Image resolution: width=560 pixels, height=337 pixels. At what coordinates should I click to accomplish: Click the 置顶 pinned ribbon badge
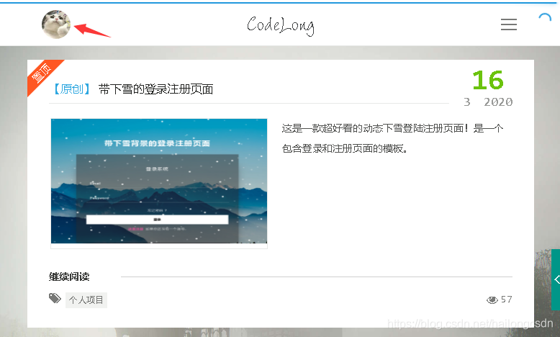pos(43,74)
